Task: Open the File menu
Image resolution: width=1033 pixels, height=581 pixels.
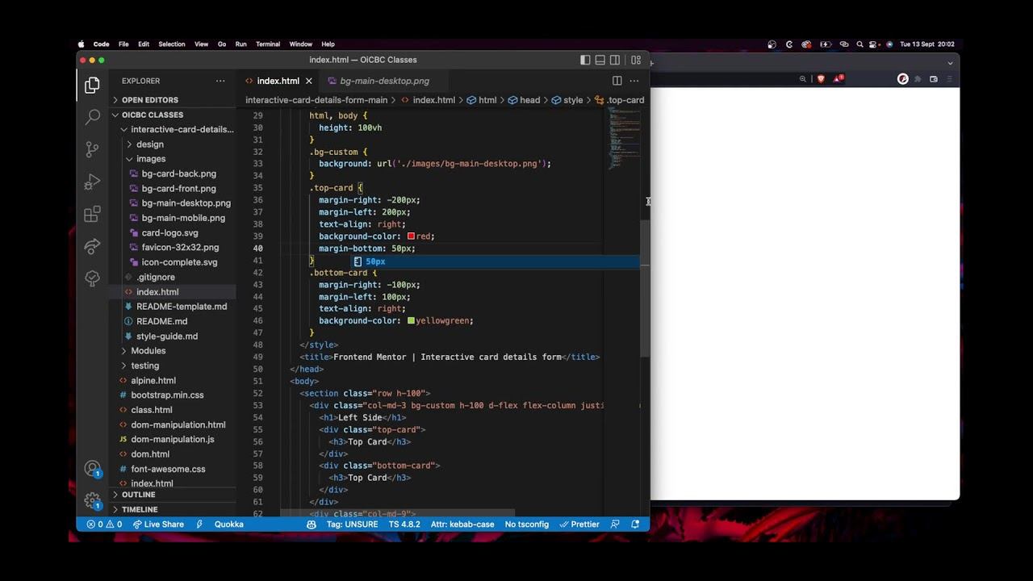Action: click(123, 44)
